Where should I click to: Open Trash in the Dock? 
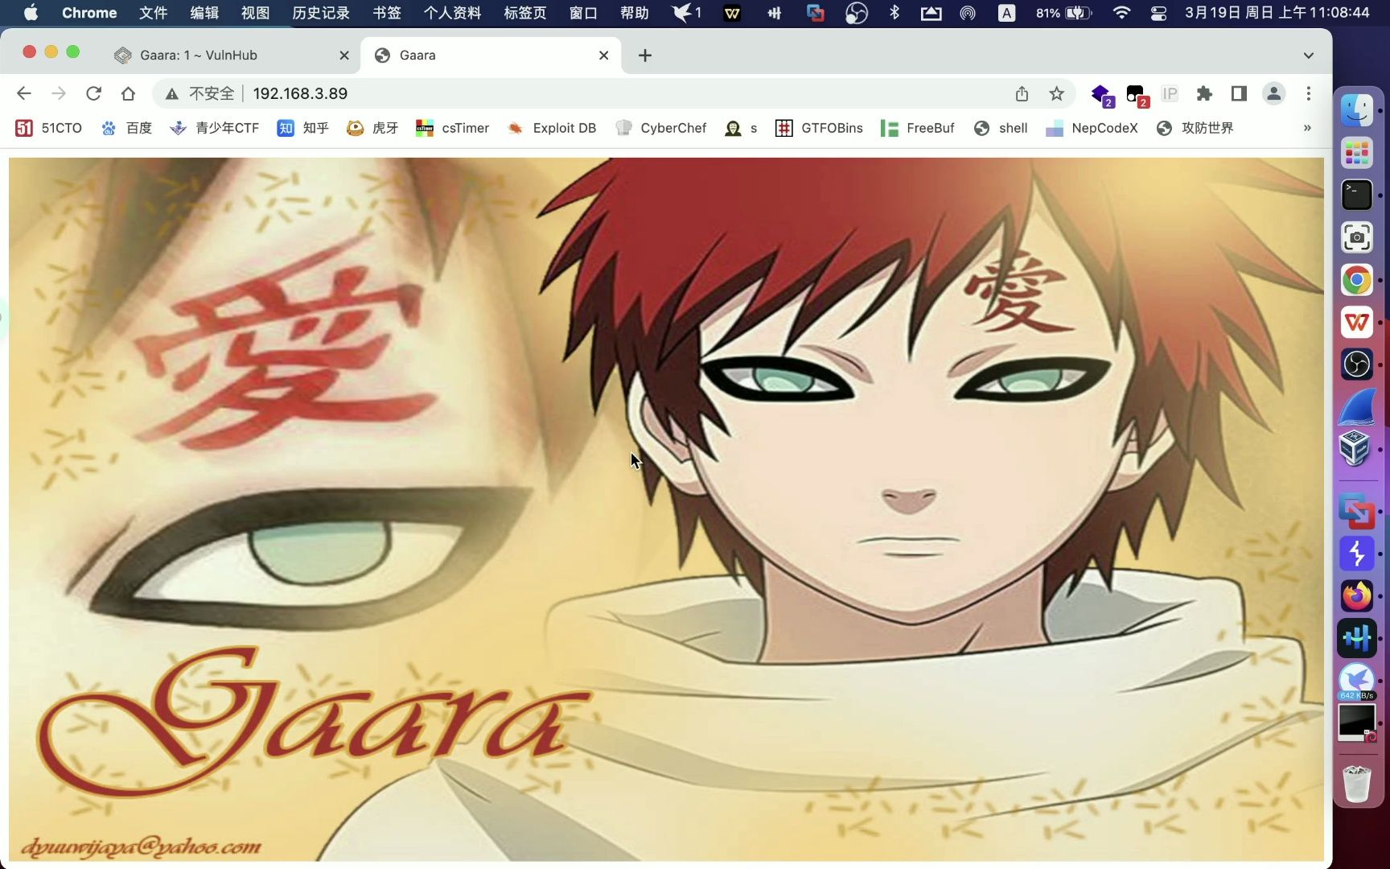(x=1357, y=783)
